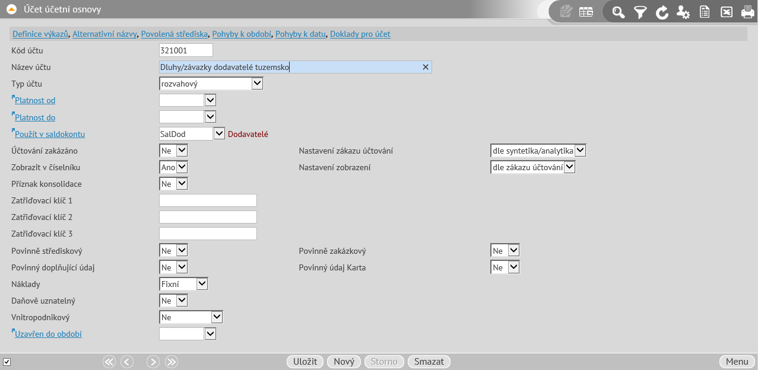This screenshot has height=370, width=758.
Task: Open Povolená střediska link
Action: click(175, 34)
